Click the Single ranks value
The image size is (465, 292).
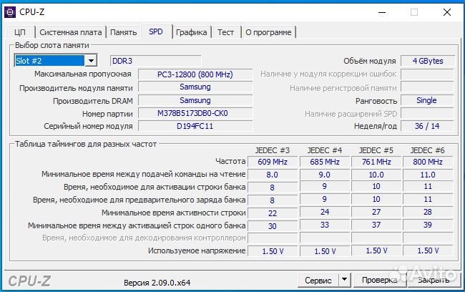427,100
